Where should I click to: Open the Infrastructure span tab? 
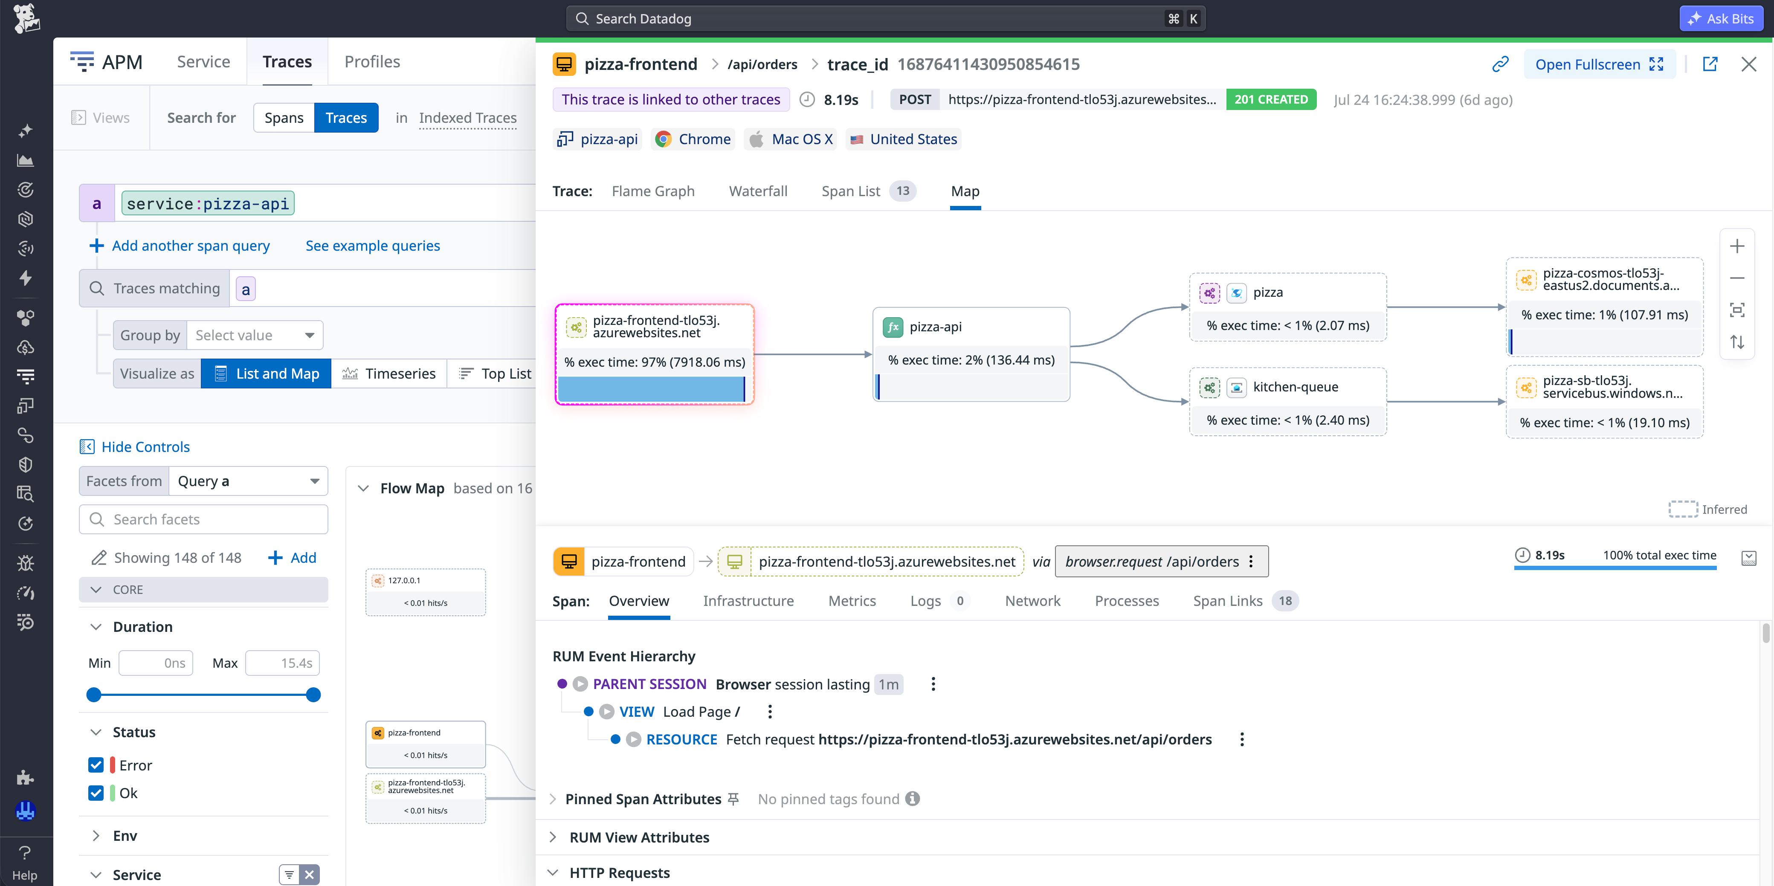(748, 601)
